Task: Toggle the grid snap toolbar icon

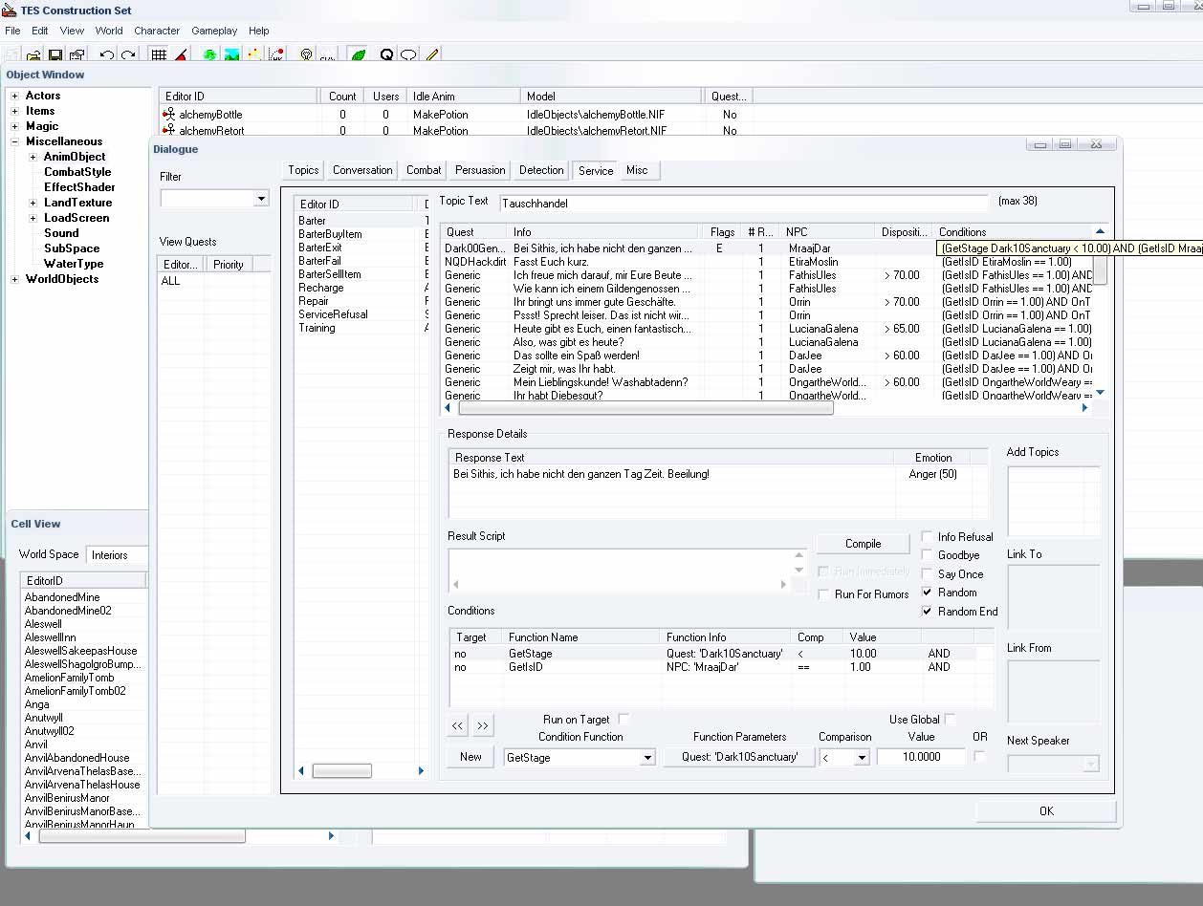Action: point(159,55)
